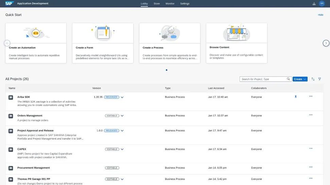Open the filter projects icon

pos(319,79)
